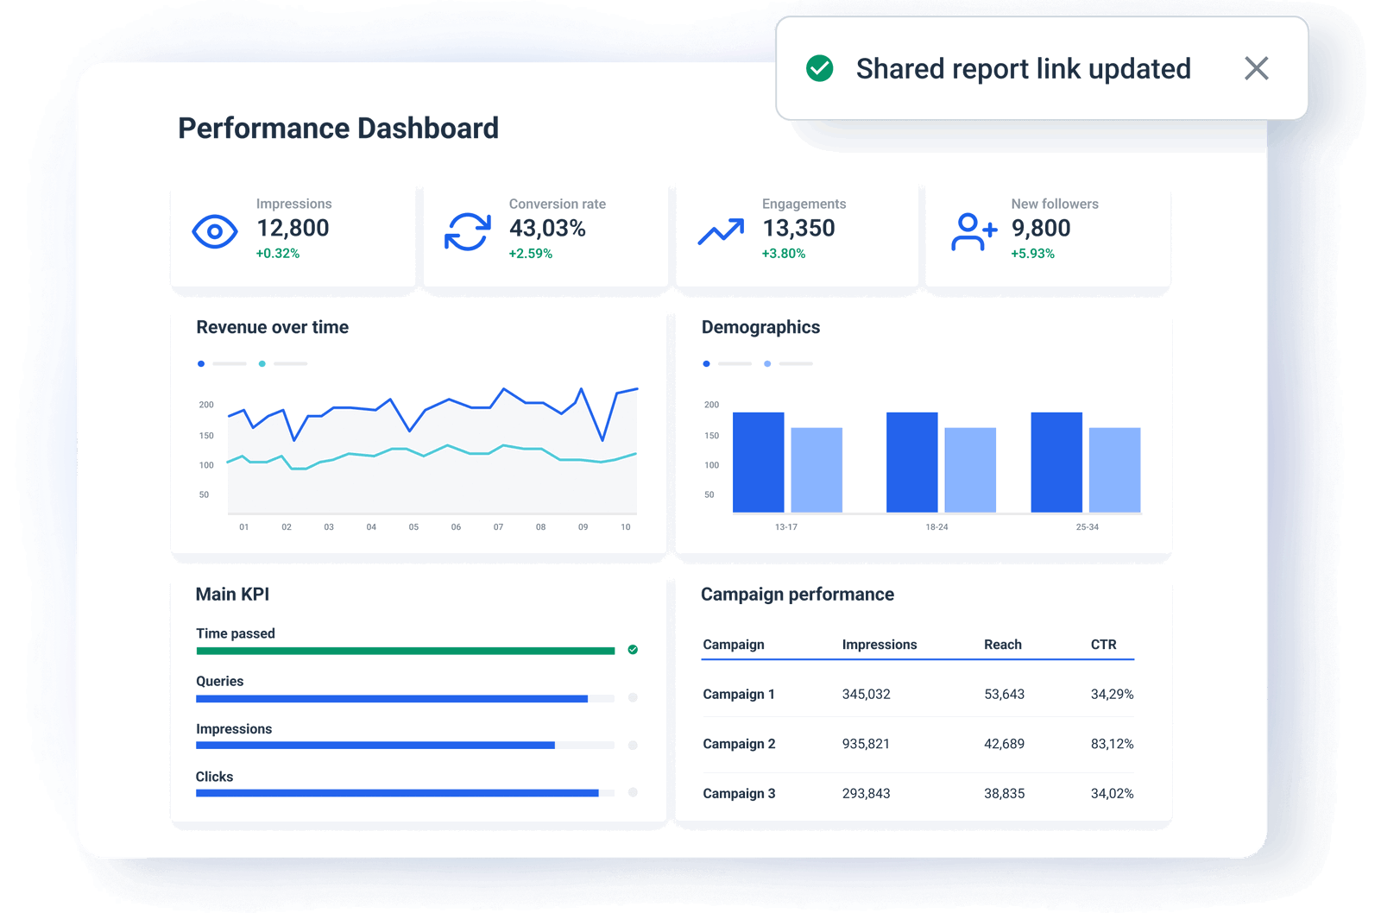Click the green checkmark in the notification

820,68
